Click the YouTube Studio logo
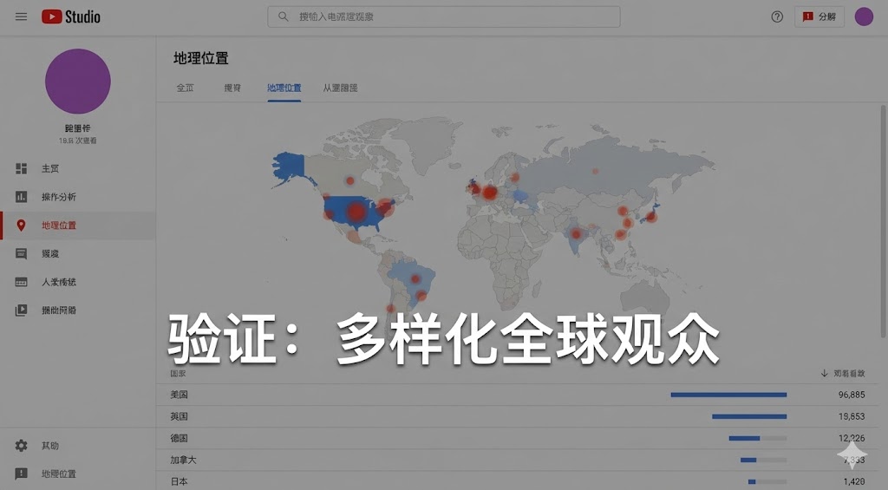 click(71, 16)
